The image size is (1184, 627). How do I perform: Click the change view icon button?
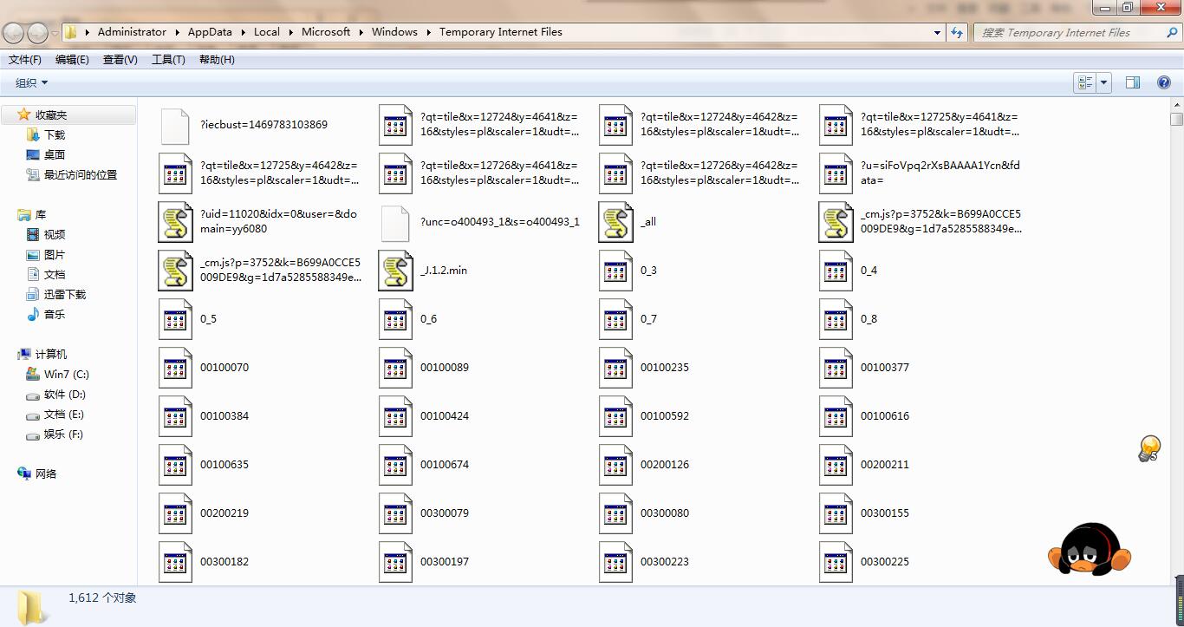tap(1084, 82)
